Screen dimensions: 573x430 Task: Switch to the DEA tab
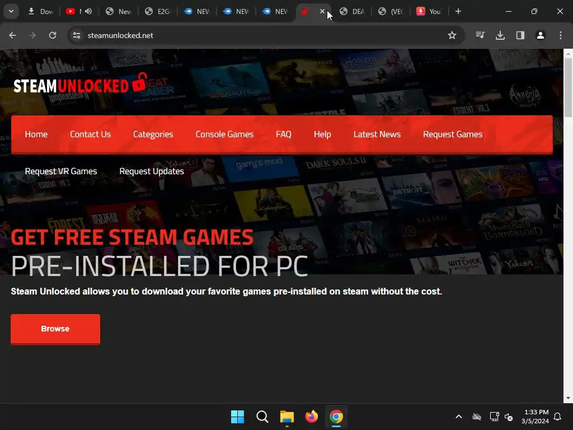(x=353, y=11)
